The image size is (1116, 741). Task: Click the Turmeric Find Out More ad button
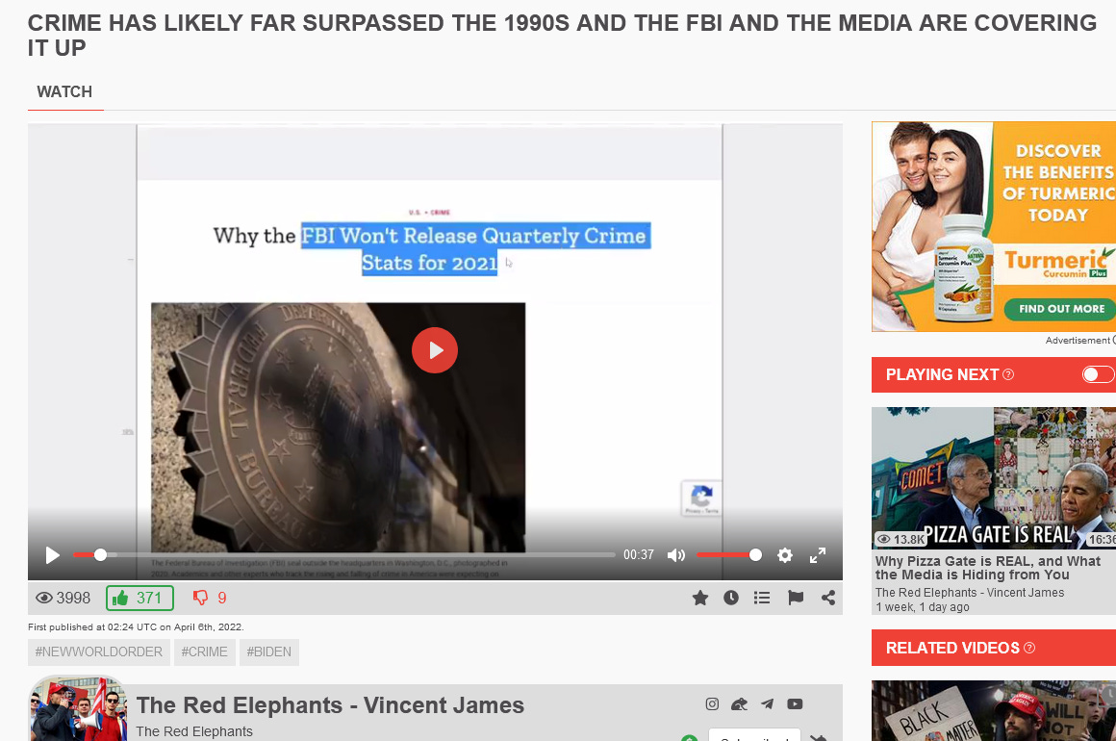tap(1060, 309)
